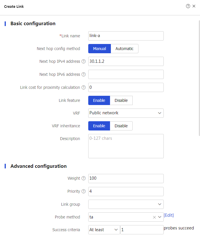Click into the Description text area
The width and height of the screenshot is (200, 239).
click(126, 146)
